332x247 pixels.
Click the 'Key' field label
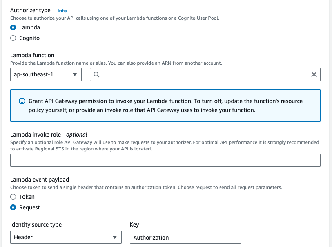click(x=134, y=225)
